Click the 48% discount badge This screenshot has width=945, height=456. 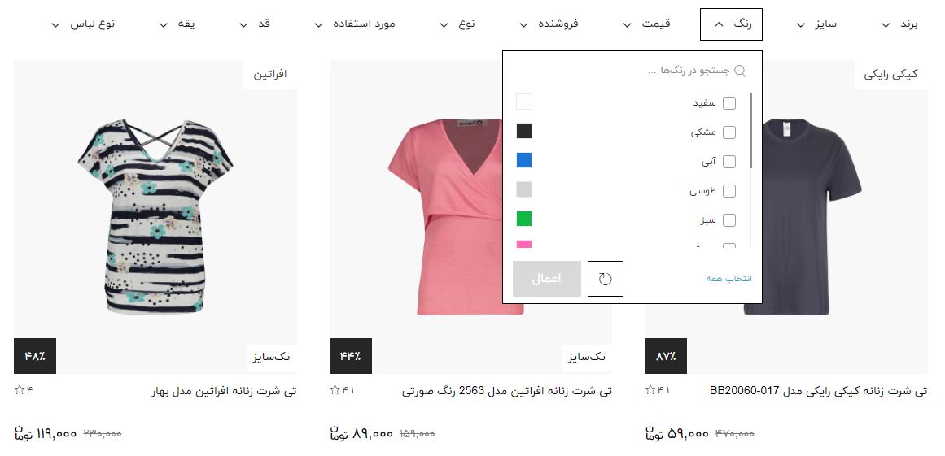pos(35,356)
